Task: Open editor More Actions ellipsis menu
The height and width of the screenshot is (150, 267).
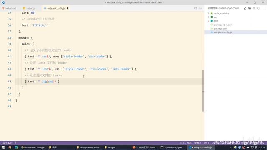Action: [x=200, y=8]
